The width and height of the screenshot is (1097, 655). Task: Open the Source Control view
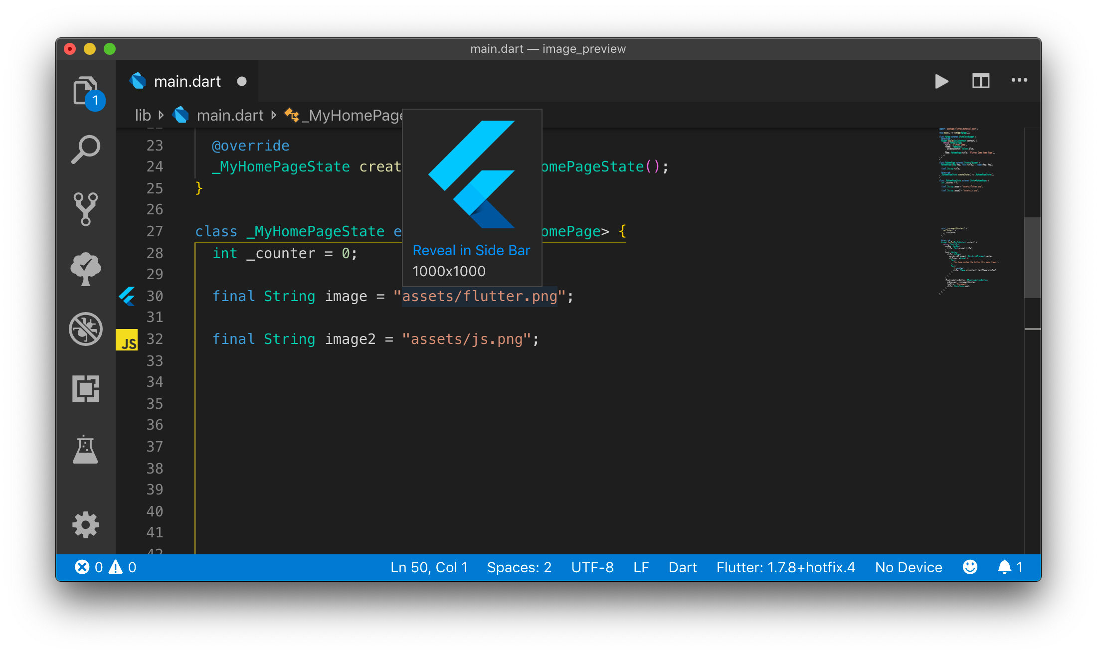[x=86, y=209]
